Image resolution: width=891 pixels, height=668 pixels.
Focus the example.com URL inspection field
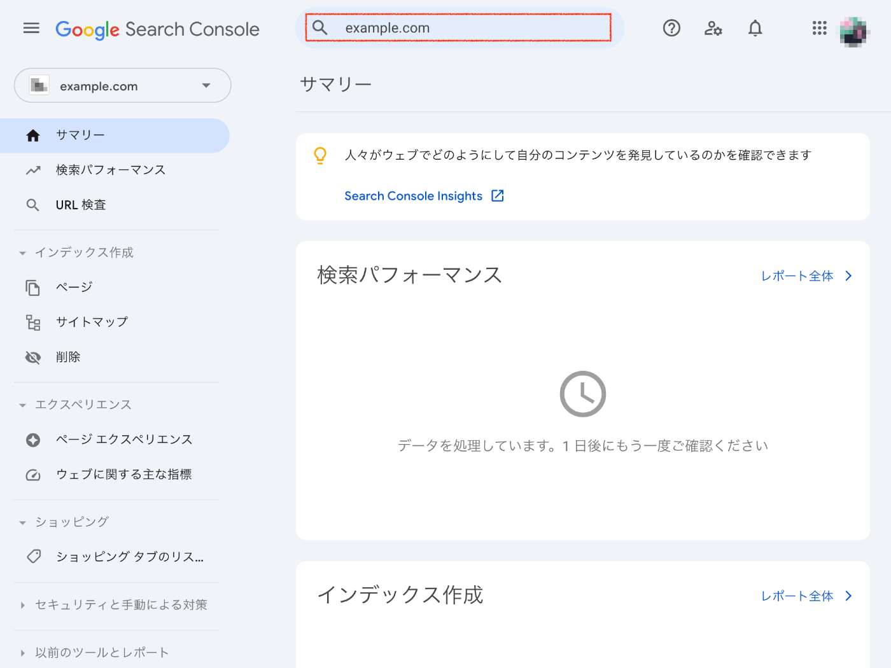pyautogui.click(x=458, y=28)
